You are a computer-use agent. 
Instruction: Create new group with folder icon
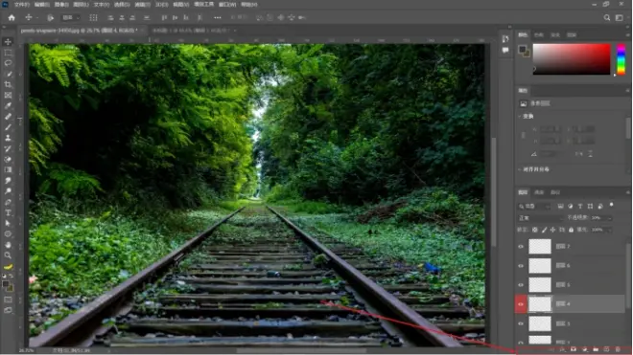[x=596, y=349]
